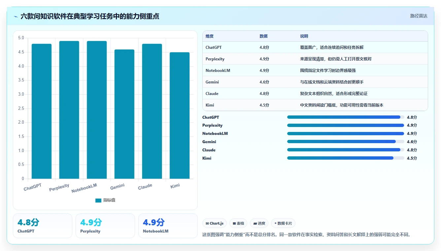Click the 4.6分 cell in Gemini row
The image size is (441, 251).
pos(264,82)
